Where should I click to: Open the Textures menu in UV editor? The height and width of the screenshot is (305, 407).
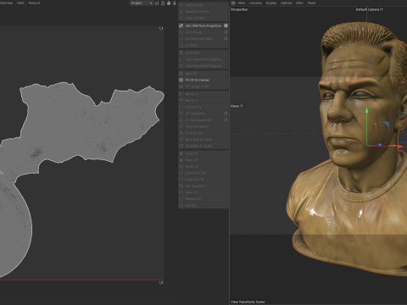pos(34,3)
